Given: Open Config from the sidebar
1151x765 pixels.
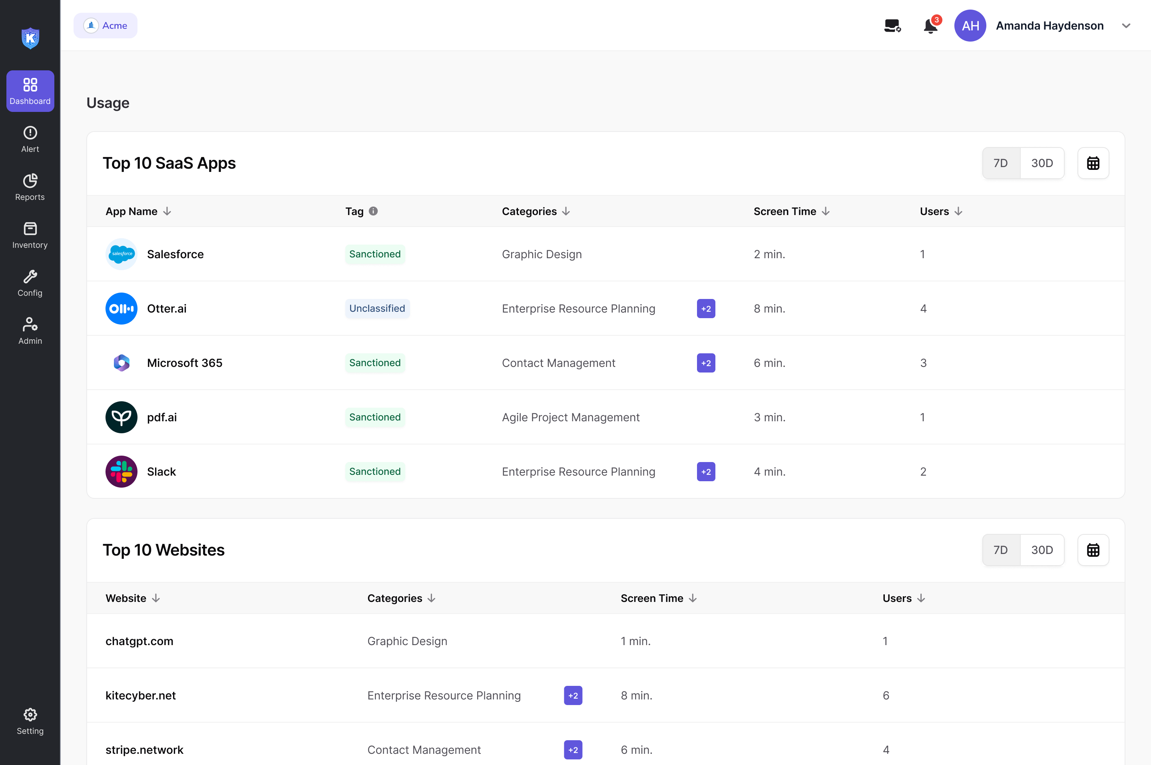Looking at the screenshot, I should click(x=30, y=283).
